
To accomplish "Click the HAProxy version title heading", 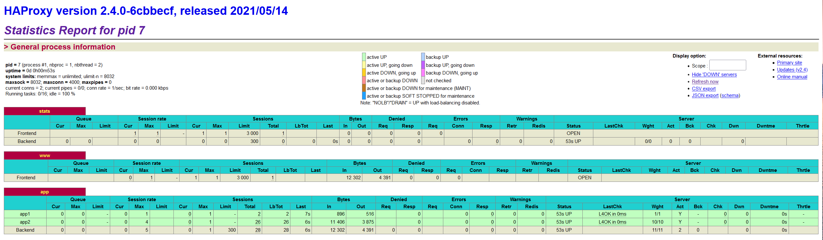I will click(146, 11).
